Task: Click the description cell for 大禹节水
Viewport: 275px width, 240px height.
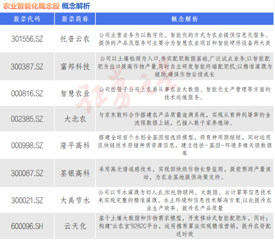Action: [x=184, y=200]
